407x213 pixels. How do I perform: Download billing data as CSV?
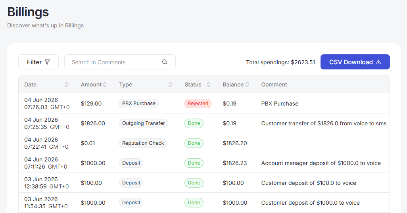355,62
